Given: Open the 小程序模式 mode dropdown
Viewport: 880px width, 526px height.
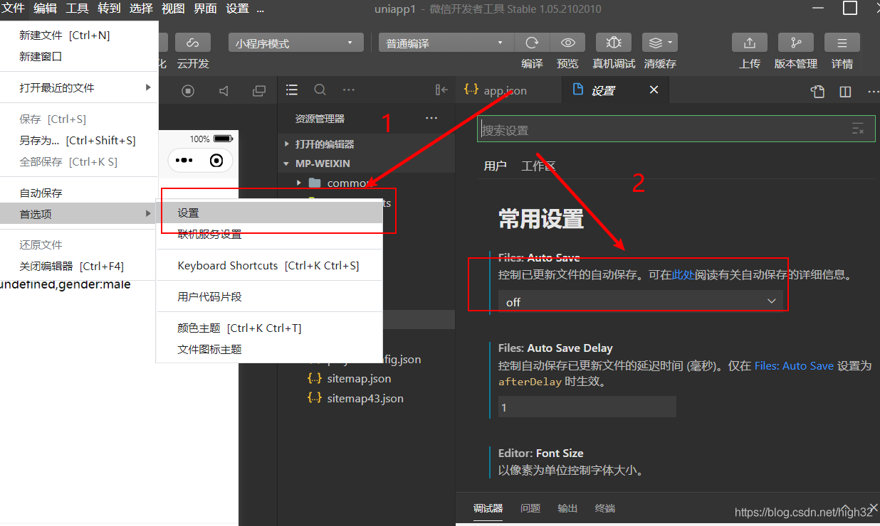Looking at the screenshot, I should pos(295,42).
